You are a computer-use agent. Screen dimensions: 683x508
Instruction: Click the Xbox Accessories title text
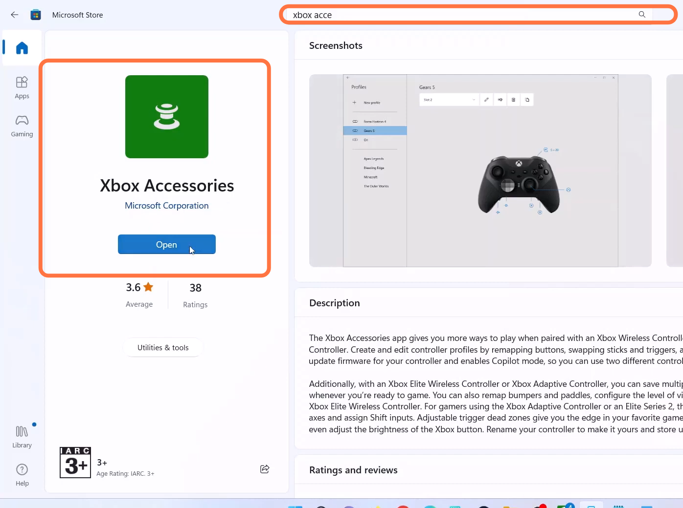pyautogui.click(x=167, y=186)
